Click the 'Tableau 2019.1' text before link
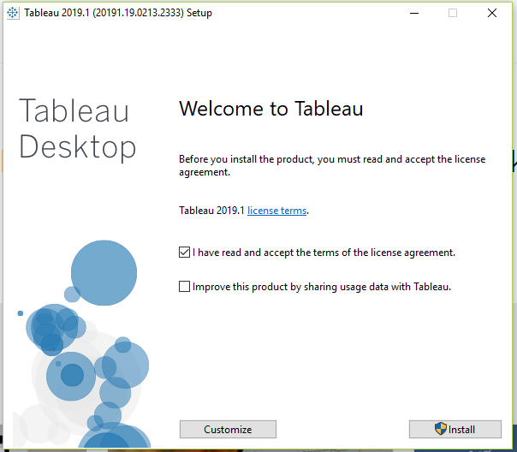 coord(211,211)
